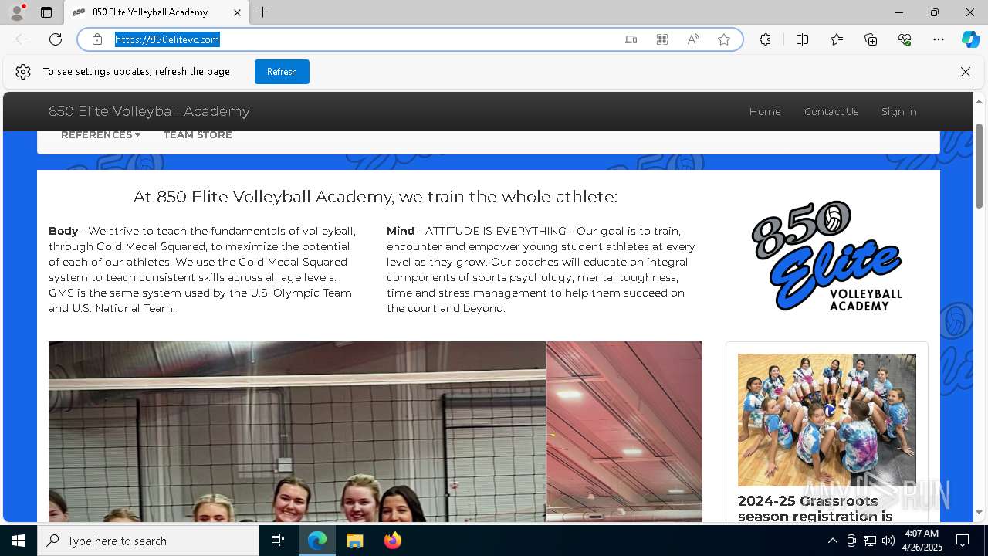
Task: Toggle Read aloud in address bar
Action: coord(693,39)
